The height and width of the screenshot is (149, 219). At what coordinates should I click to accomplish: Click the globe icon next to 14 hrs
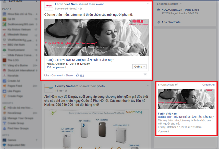(x=66, y=91)
